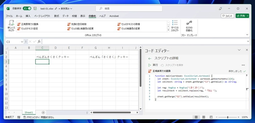This screenshot has height=123, width=255.
Task: Open the ヘルプ tab
Action: [102, 16]
